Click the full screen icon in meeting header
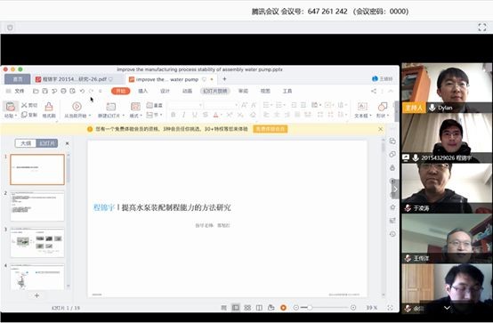Image resolution: width=493 pixels, height=323 pixels. tap(482, 27)
